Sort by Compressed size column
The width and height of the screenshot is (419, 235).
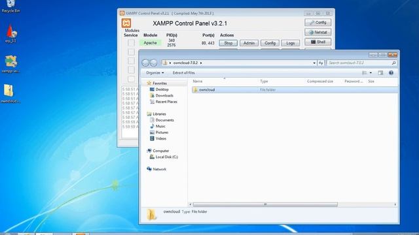320,81
